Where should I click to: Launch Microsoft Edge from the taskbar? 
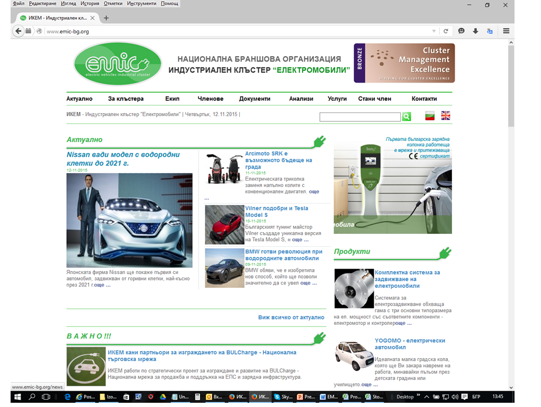click(x=67, y=396)
